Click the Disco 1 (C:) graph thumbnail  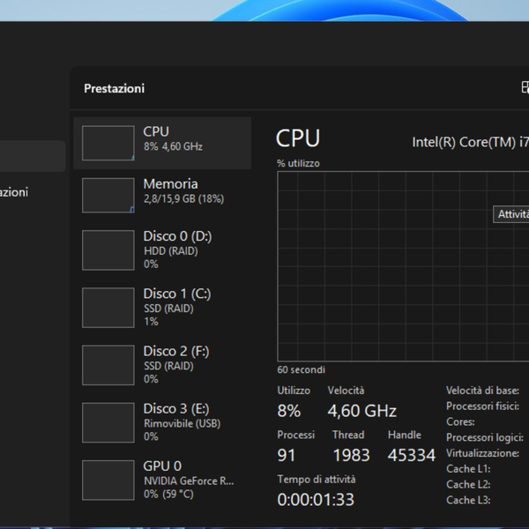108,308
